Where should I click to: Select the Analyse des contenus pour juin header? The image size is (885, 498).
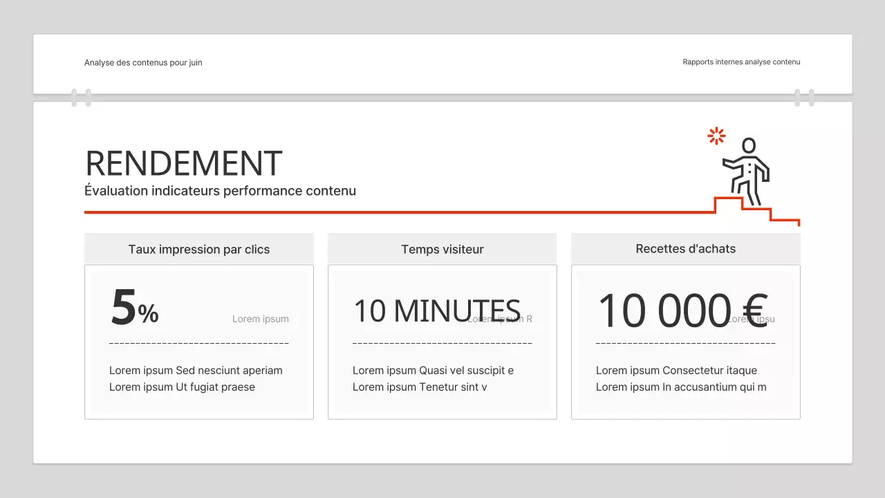[143, 62]
